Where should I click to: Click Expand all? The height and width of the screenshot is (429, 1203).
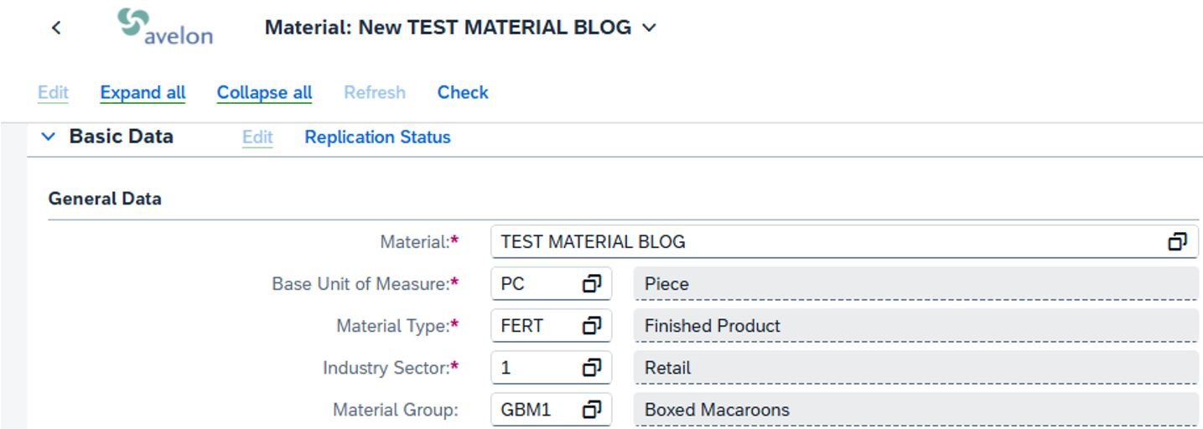(x=143, y=92)
